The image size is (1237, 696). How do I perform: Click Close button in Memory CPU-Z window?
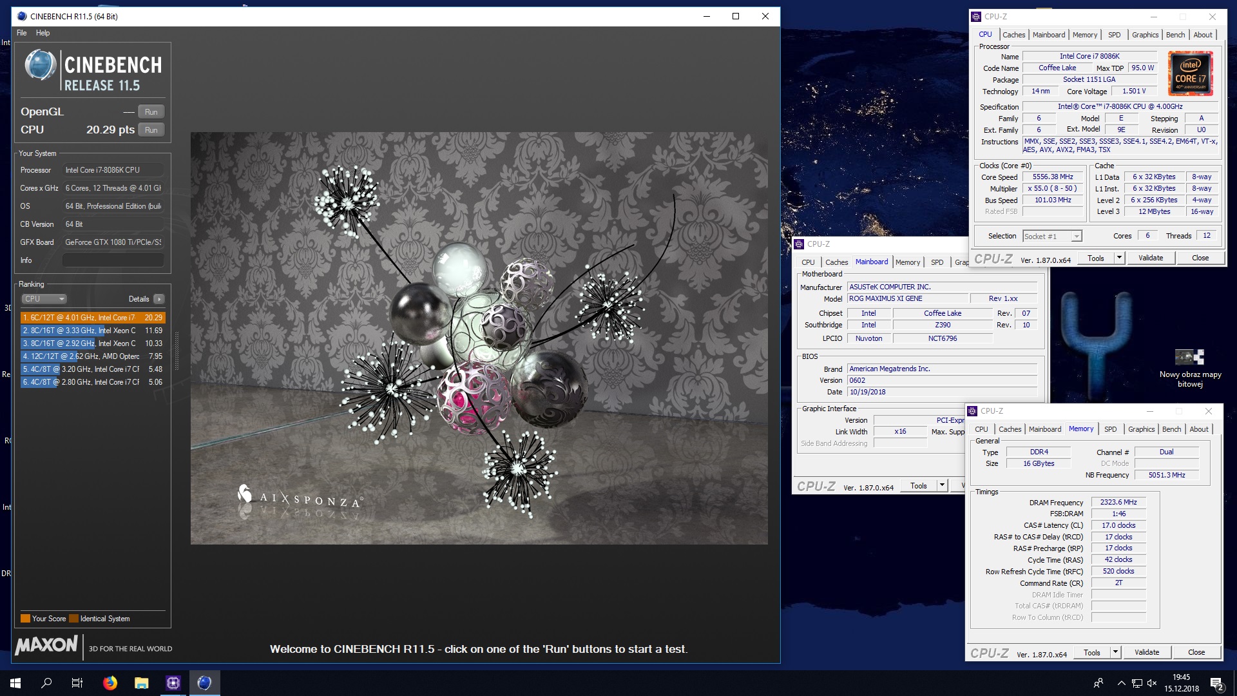click(x=1196, y=652)
